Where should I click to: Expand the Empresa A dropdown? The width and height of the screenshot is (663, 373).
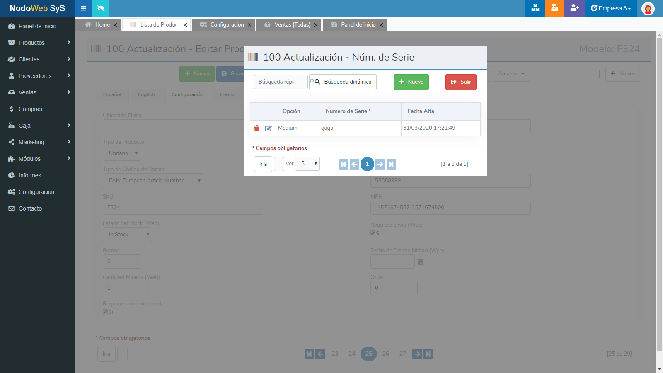[x=611, y=8]
